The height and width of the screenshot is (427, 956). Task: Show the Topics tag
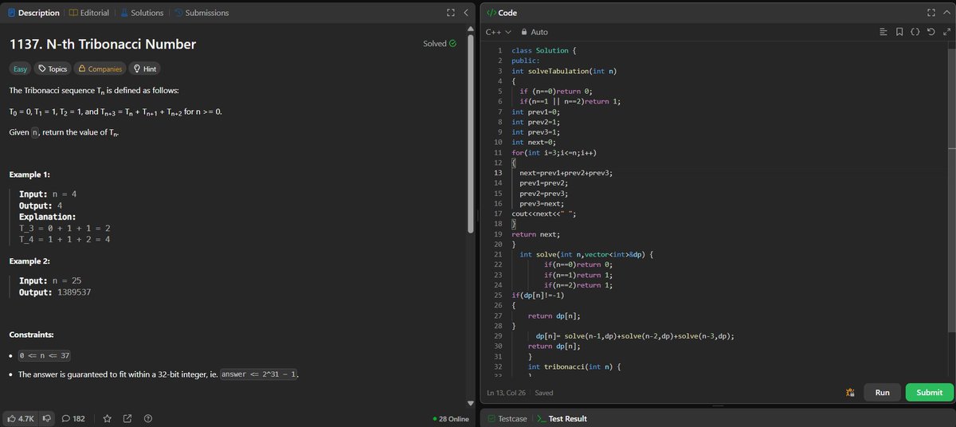[x=53, y=69]
